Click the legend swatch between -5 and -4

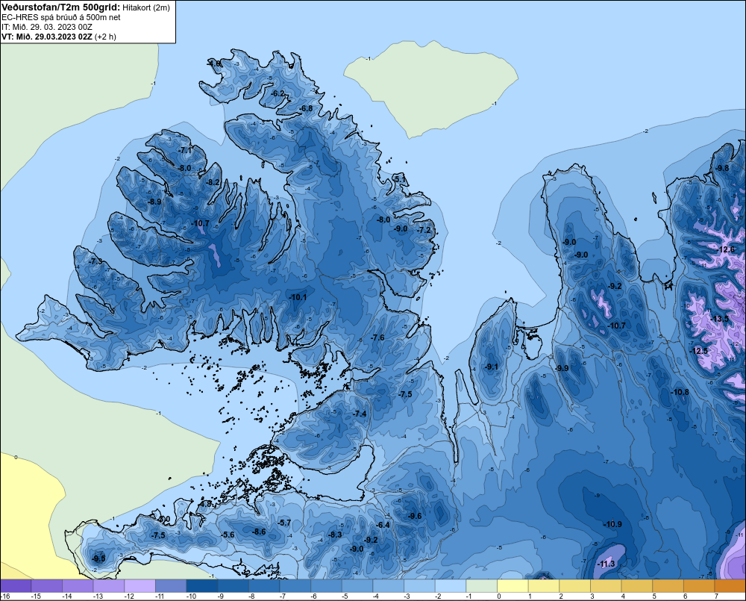point(357,586)
